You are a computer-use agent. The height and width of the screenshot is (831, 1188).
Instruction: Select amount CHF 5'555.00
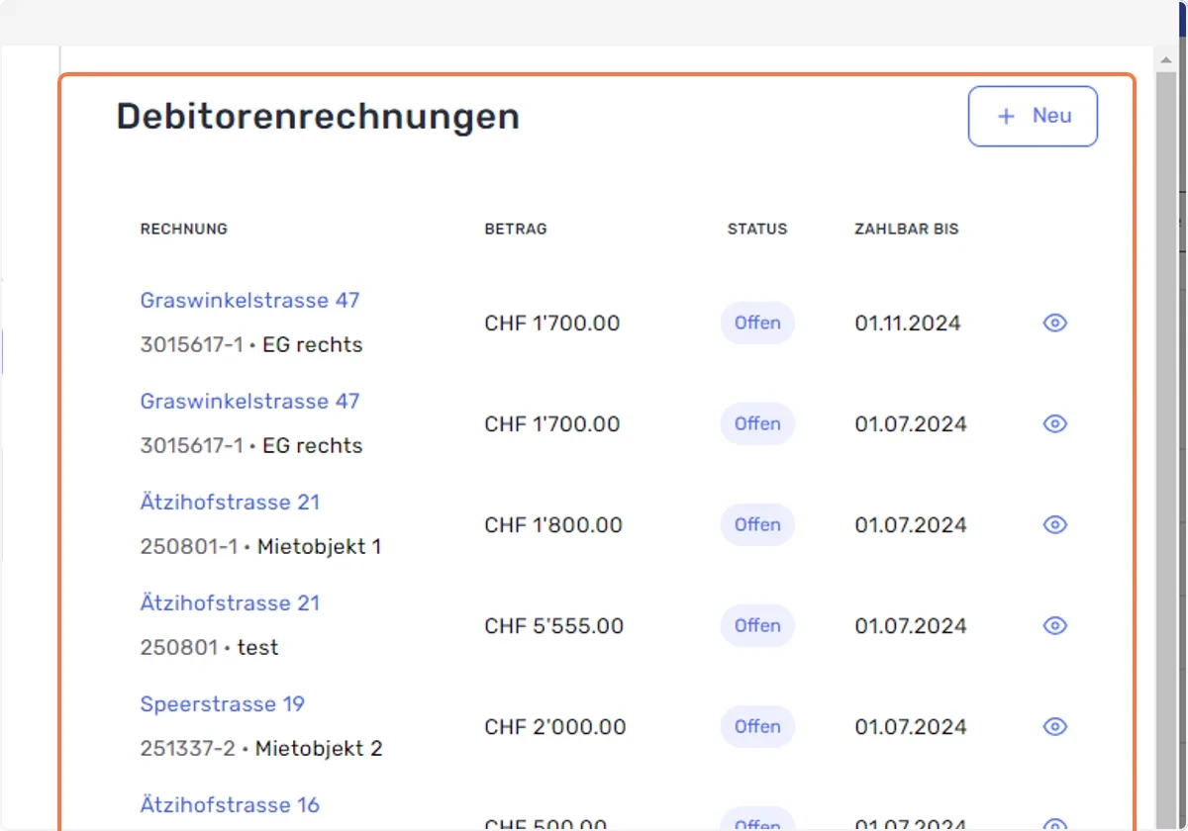click(x=554, y=626)
